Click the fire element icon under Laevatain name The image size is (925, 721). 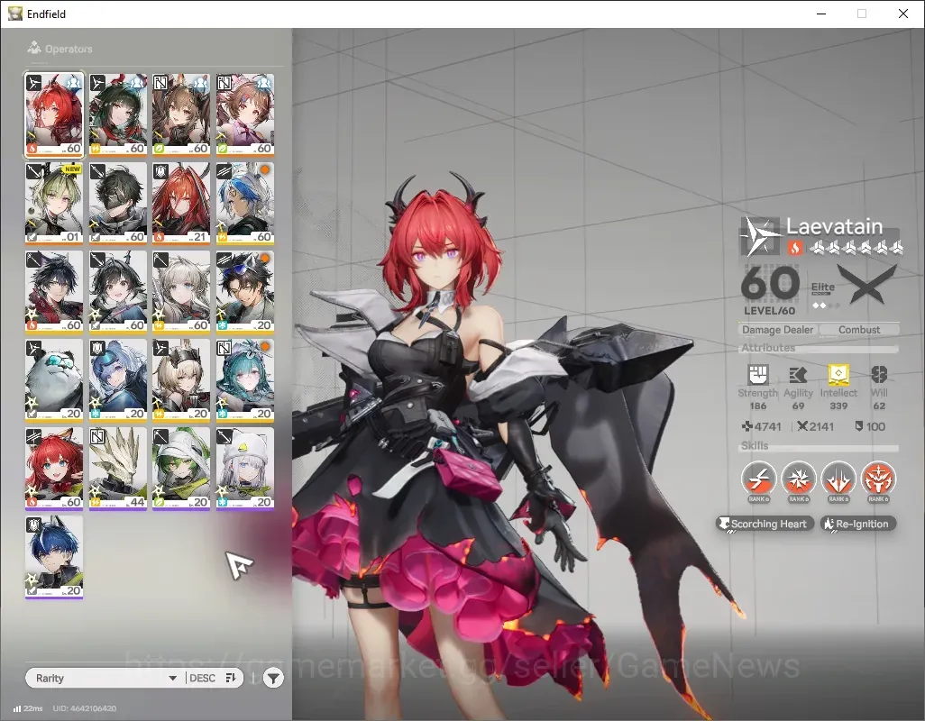pos(794,247)
